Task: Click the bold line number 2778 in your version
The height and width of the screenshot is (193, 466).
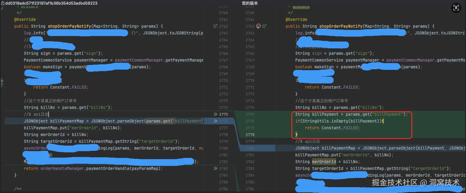Action: click(250, 135)
